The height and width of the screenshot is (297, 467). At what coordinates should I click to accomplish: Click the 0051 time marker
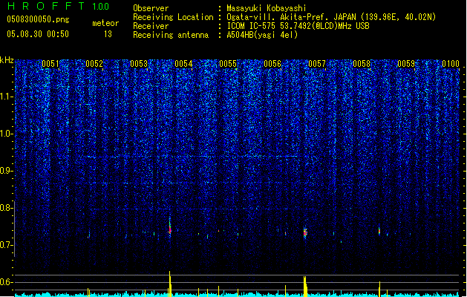(x=50, y=64)
